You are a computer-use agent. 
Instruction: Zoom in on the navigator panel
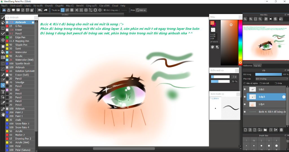tap(251, 19)
